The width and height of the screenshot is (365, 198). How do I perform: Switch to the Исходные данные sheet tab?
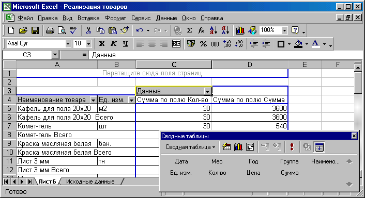click(90, 181)
